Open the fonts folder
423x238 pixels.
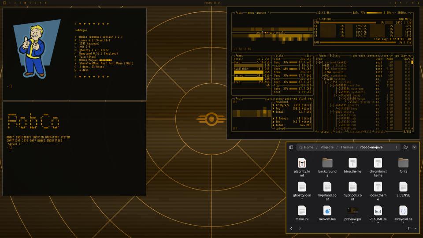(403, 163)
